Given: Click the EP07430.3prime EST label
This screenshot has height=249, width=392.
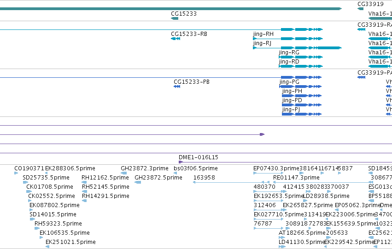Looking at the screenshot, I should [x=276, y=168].
